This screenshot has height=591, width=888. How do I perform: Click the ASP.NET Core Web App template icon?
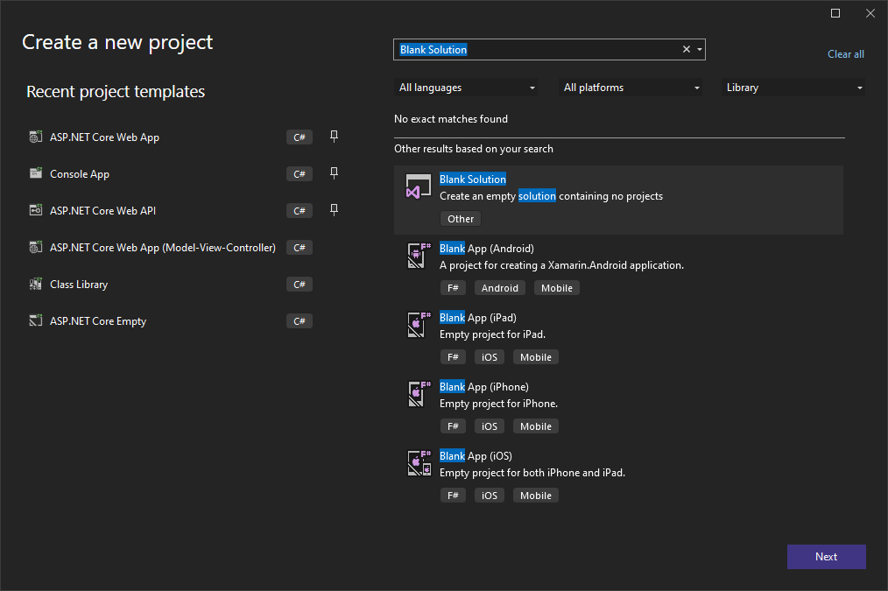pos(36,137)
